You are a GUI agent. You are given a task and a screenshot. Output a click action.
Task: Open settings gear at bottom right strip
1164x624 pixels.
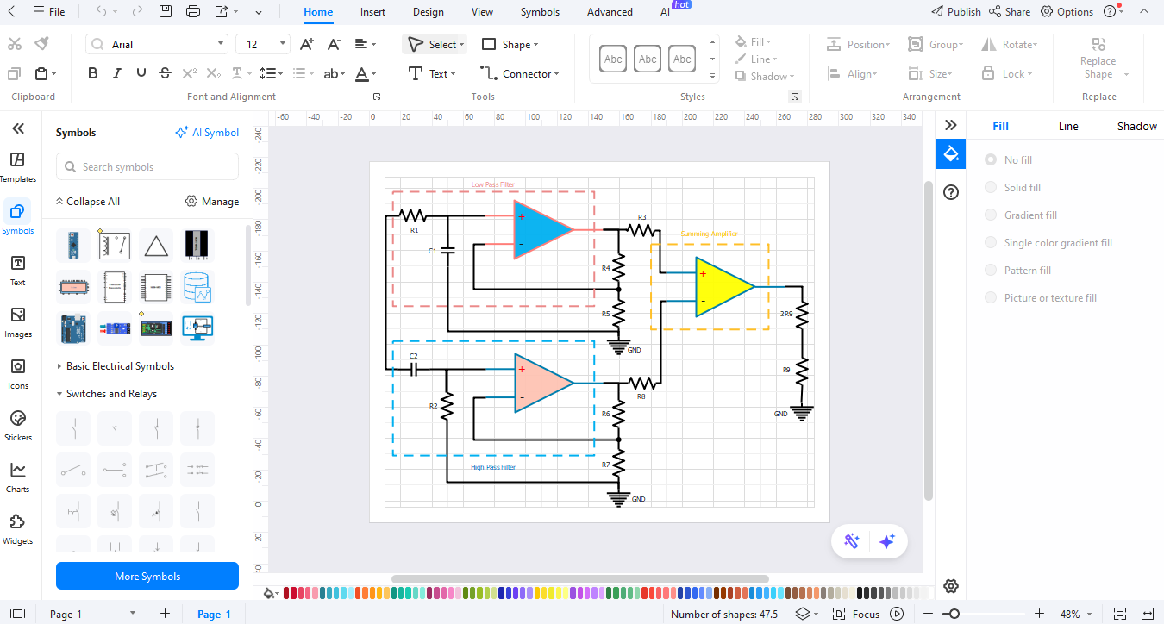tap(951, 586)
